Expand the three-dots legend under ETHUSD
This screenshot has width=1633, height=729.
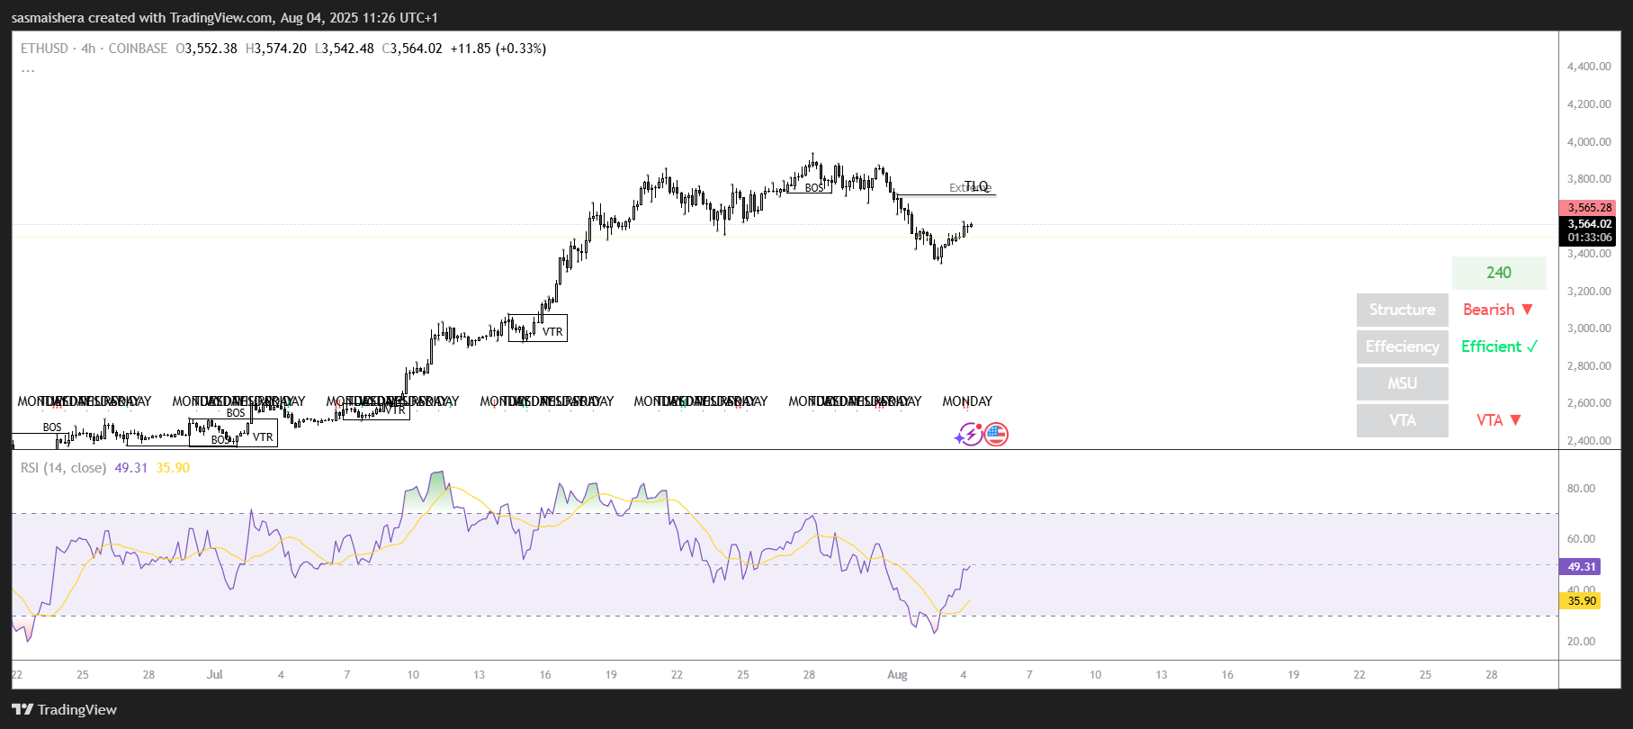point(28,70)
